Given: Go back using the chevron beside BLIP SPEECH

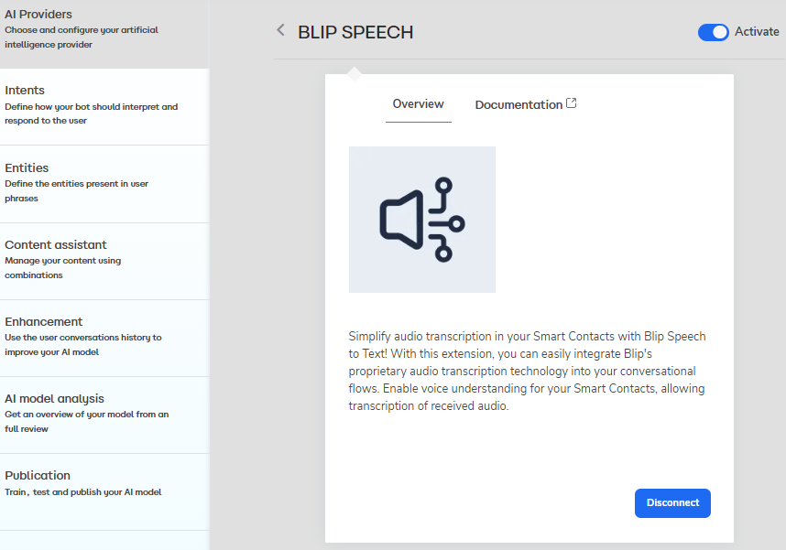Looking at the screenshot, I should pyautogui.click(x=280, y=31).
